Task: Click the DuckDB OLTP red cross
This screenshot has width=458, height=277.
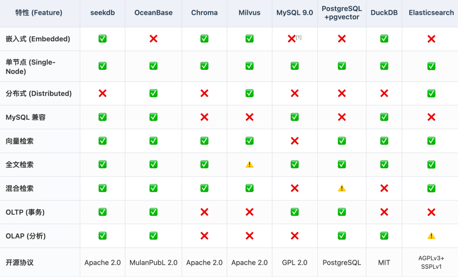Action: coord(384,212)
